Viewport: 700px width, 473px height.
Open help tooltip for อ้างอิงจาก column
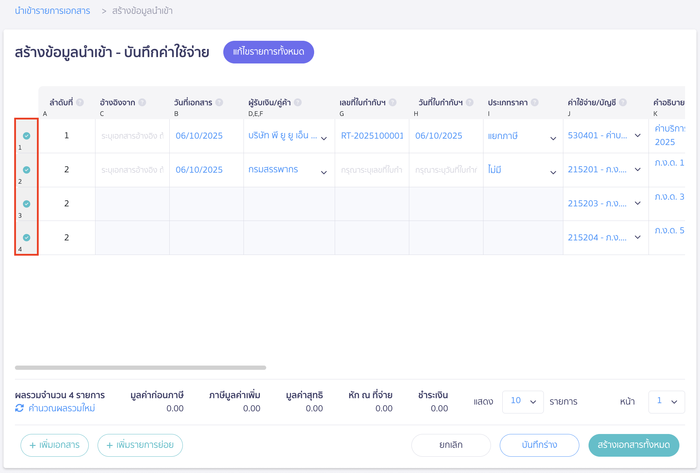pos(142,102)
